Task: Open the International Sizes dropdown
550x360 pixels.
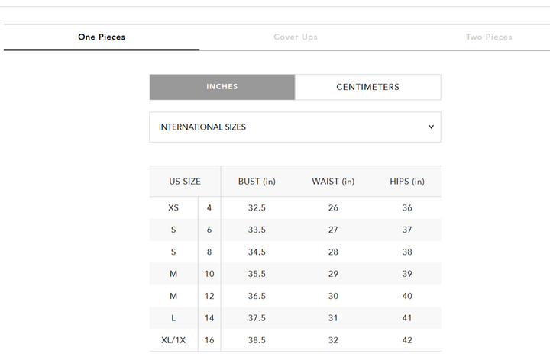Action: coord(295,127)
